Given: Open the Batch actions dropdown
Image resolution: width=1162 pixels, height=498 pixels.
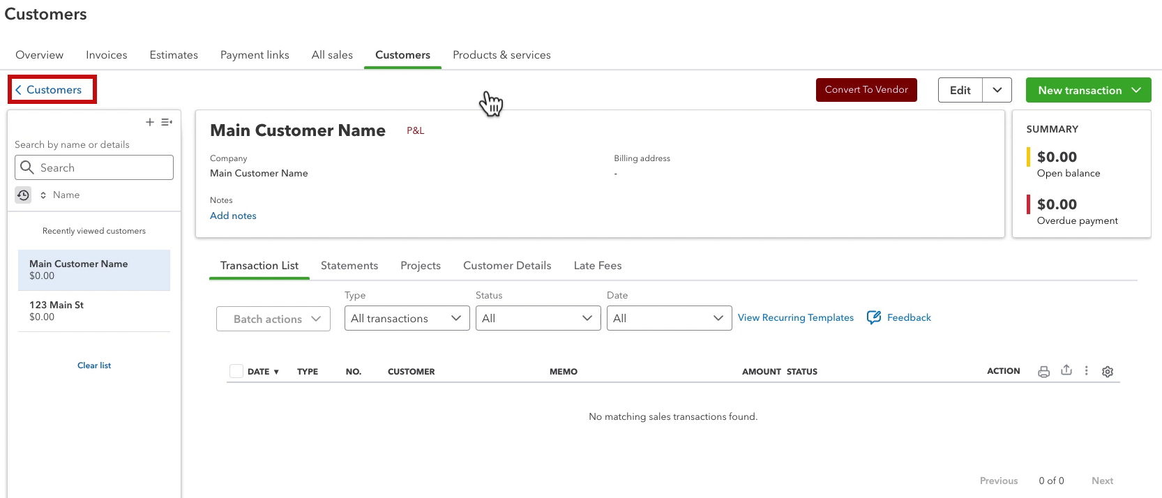Looking at the screenshot, I should pyautogui.click(x=273, y=319).
